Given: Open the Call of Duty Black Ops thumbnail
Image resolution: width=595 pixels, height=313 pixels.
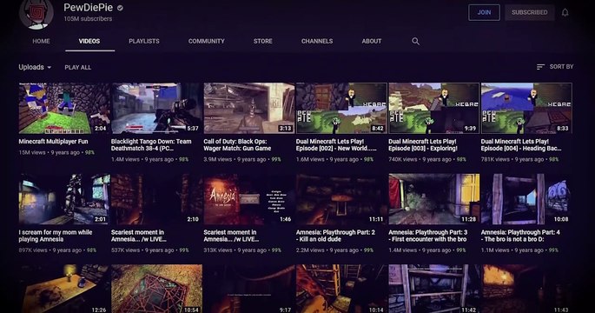Looking at the screenshot, I should point(249,109).
